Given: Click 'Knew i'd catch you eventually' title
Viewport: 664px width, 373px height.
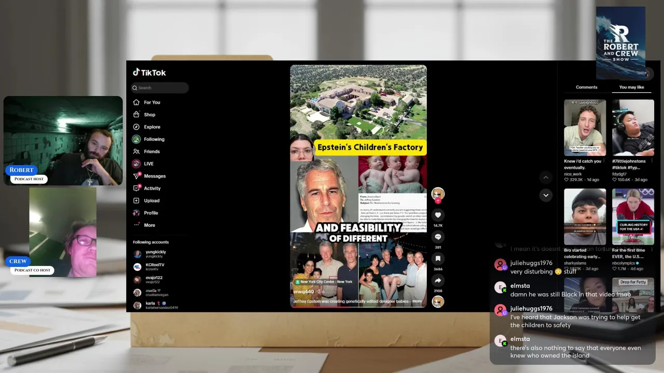Looking at the screenshot, I should click(x=583, y=164).
